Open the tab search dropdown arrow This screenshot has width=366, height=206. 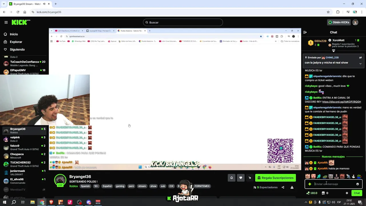(x=4, y=4)
